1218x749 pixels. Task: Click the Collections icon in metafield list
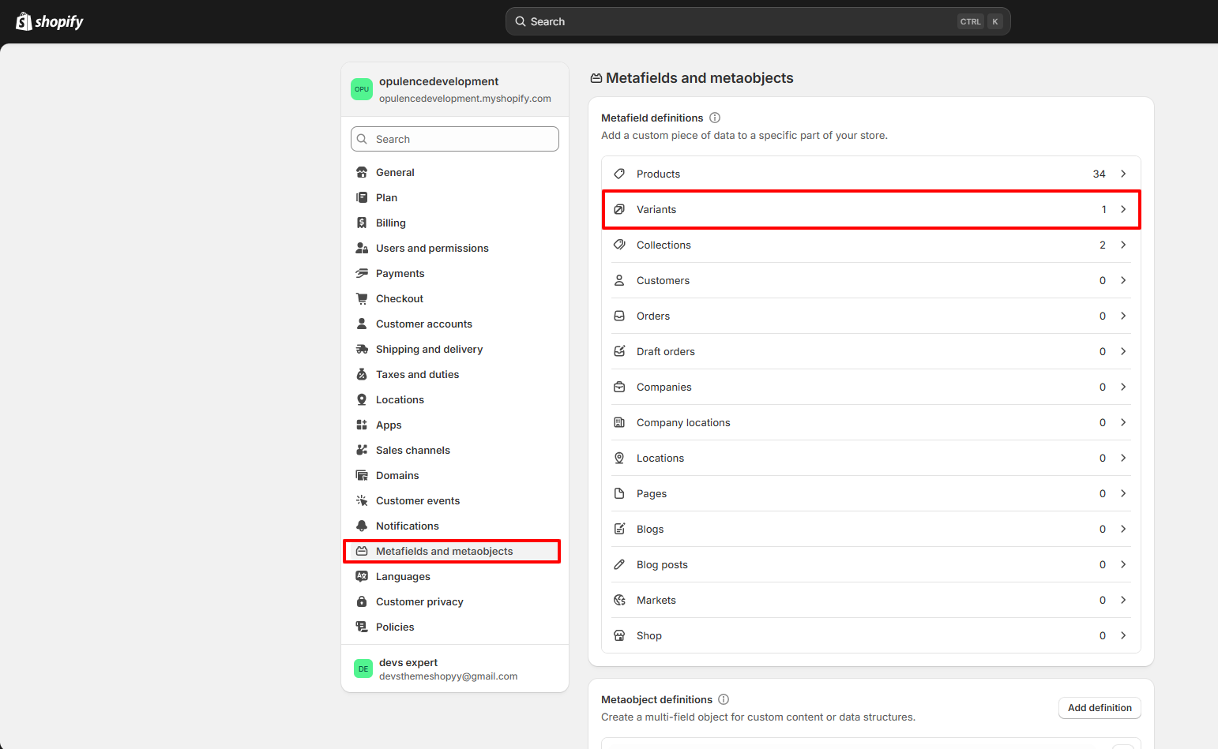click(619, 245)
